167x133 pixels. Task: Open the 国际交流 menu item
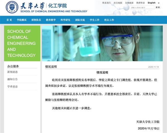pyautogui.click(x=80, y=20)
